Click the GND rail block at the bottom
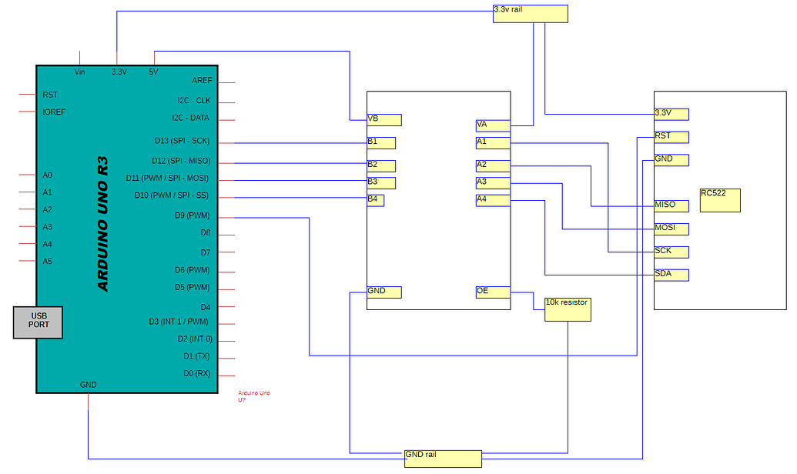The height and width of the screenshot is (474, 797). tap(443, 457)
